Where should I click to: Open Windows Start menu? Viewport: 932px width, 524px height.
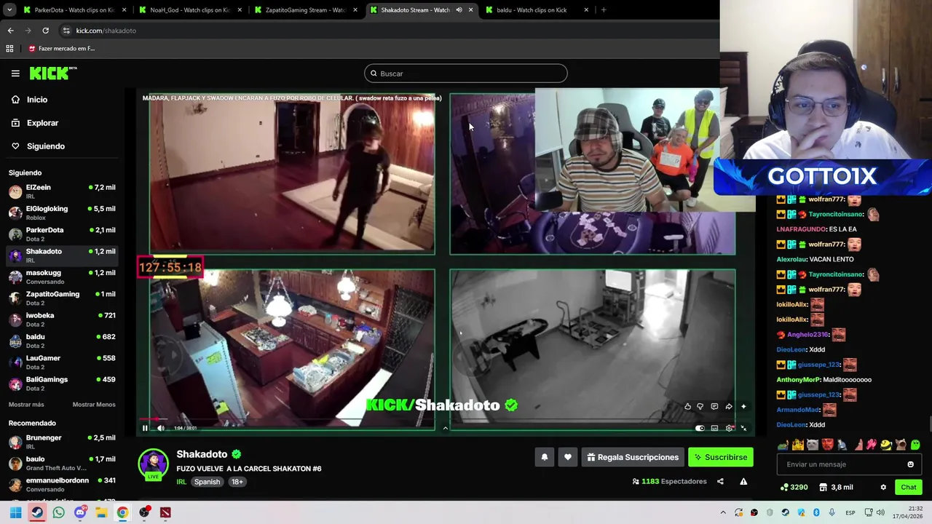pyautogui.click(x=15, y=512)
